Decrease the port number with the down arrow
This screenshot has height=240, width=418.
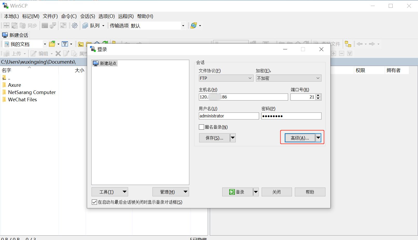318,98
